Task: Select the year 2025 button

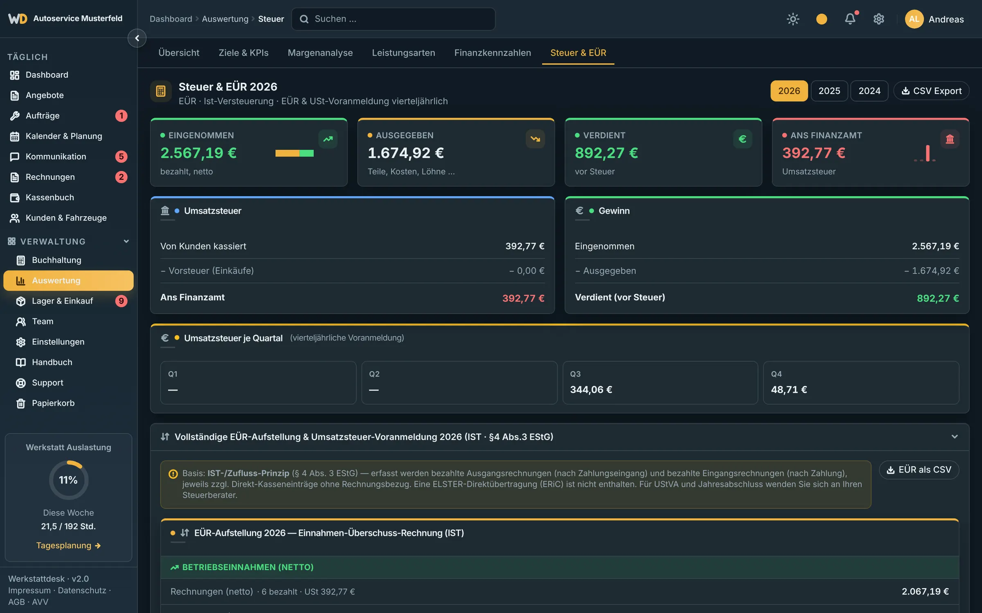Action: (x=829, y=91)
